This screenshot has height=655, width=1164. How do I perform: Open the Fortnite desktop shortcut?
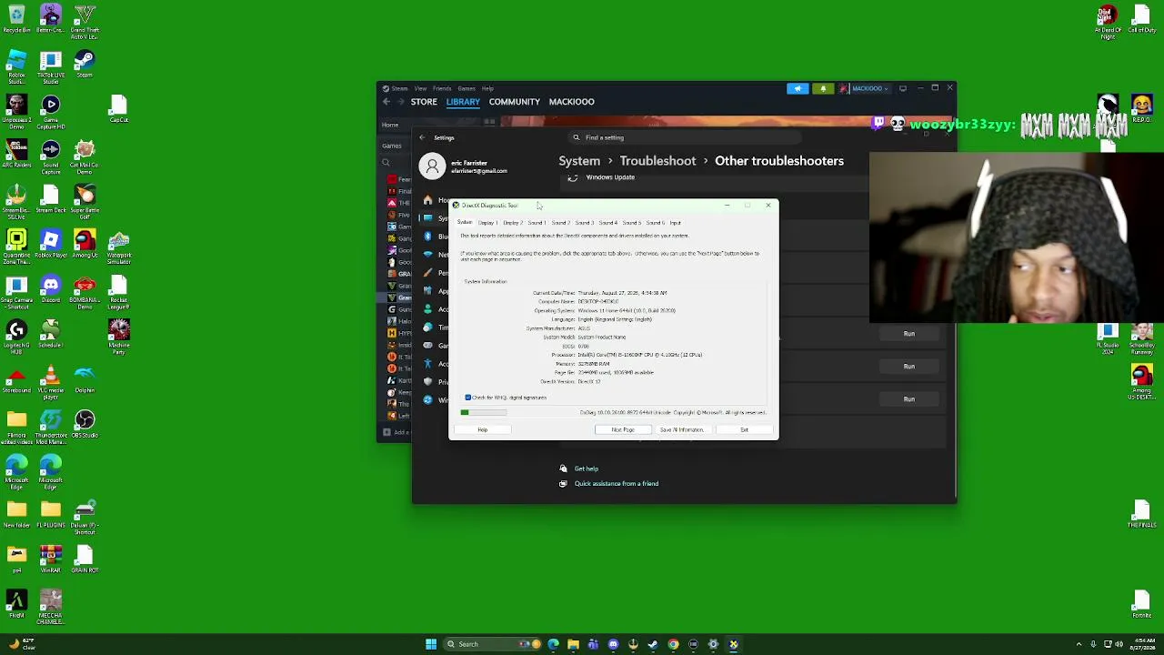coord(1141,605)
